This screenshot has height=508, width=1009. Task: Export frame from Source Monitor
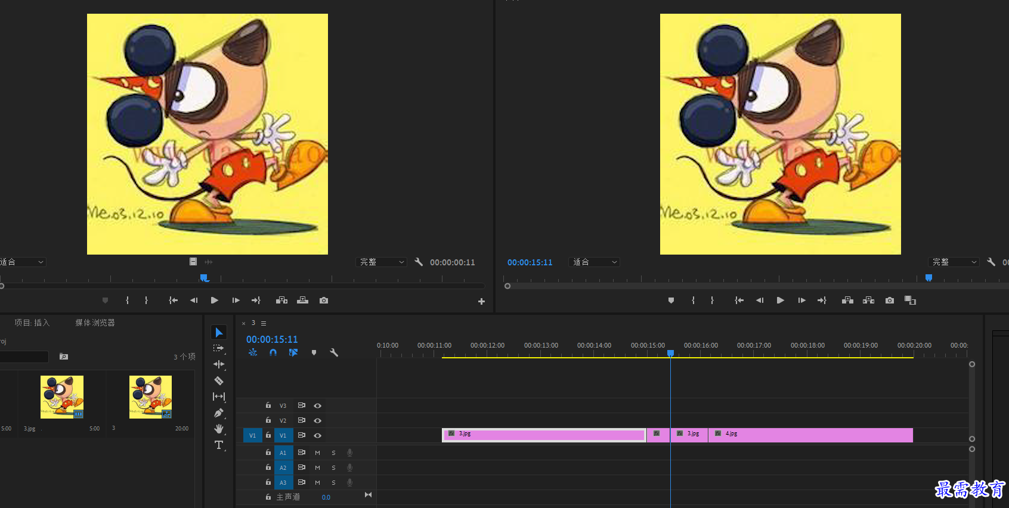324,301
